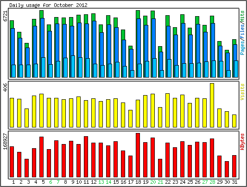Click the blue Files bar for day 24

(x=183, y=43)
